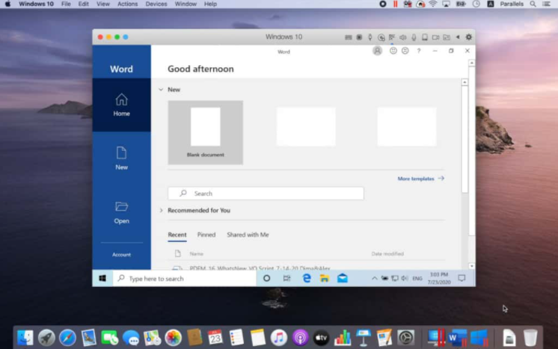Open Trash in the Dock
This screenshot has width=558, height=349.
(530, 338)
